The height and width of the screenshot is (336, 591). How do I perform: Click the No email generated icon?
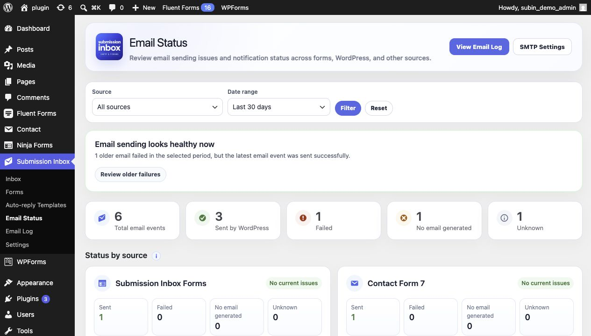tap(404, 218)
